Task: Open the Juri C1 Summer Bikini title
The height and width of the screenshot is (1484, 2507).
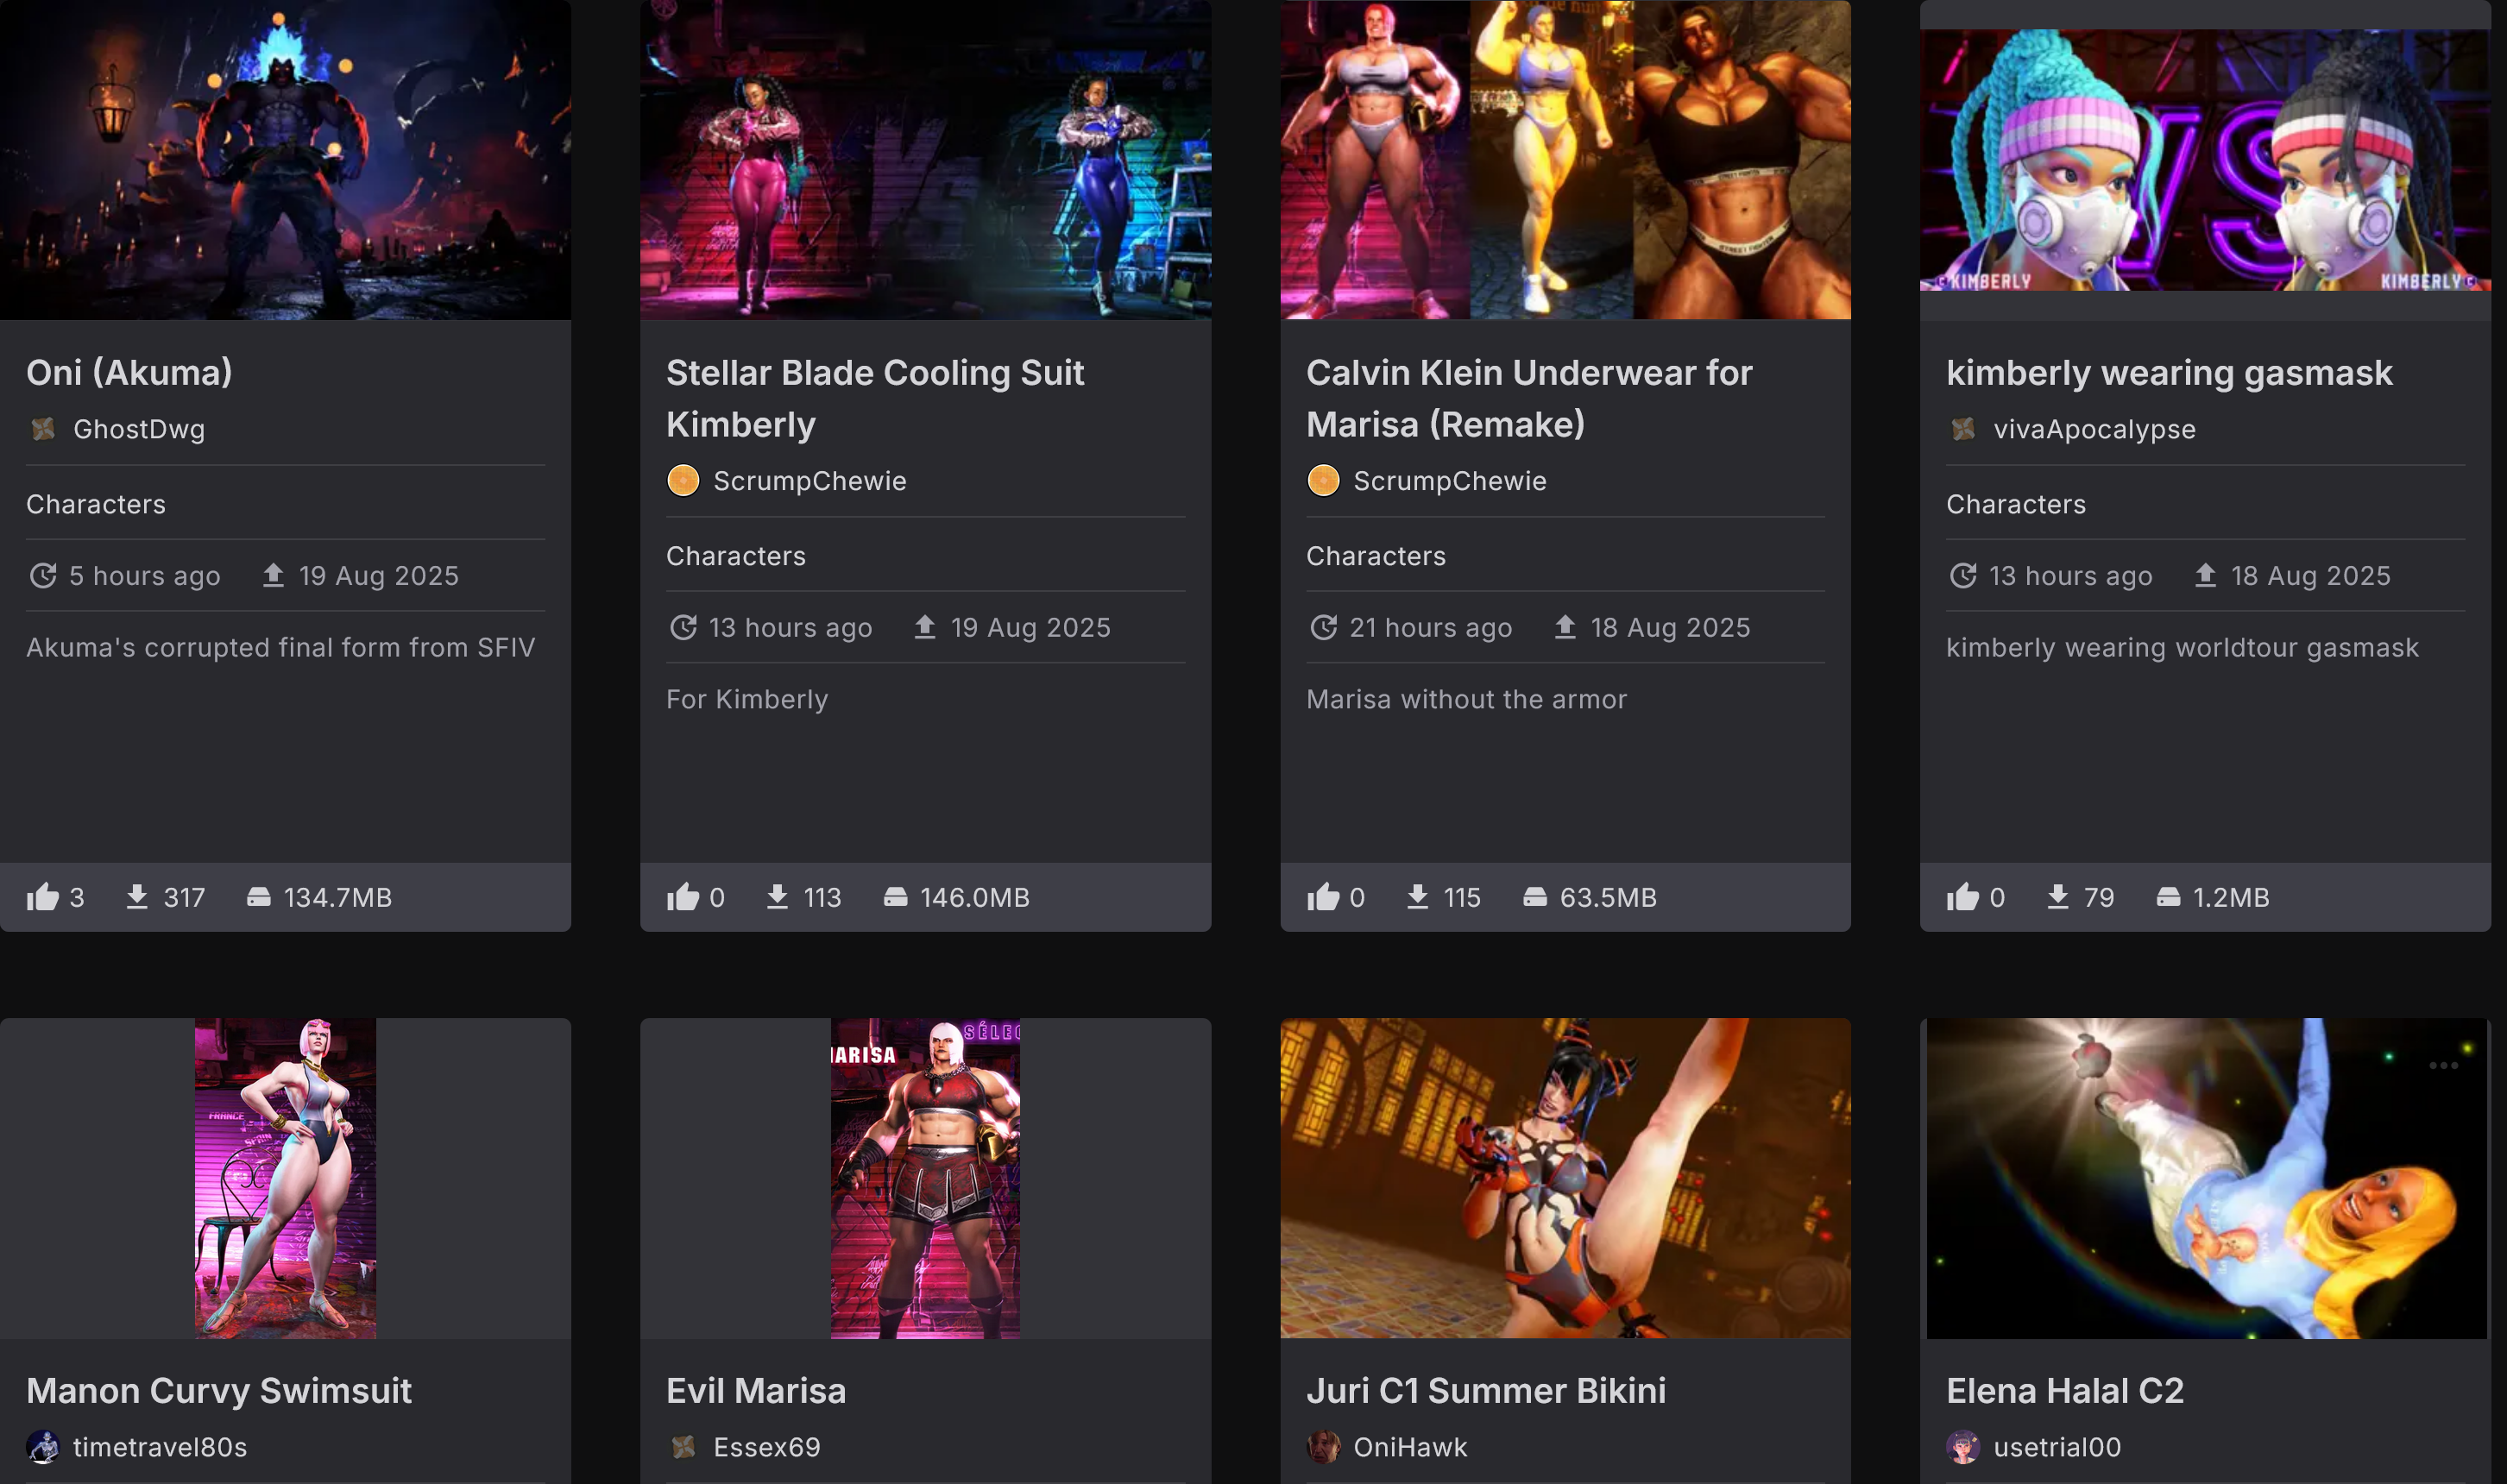Action: tap(1485, 1391)
